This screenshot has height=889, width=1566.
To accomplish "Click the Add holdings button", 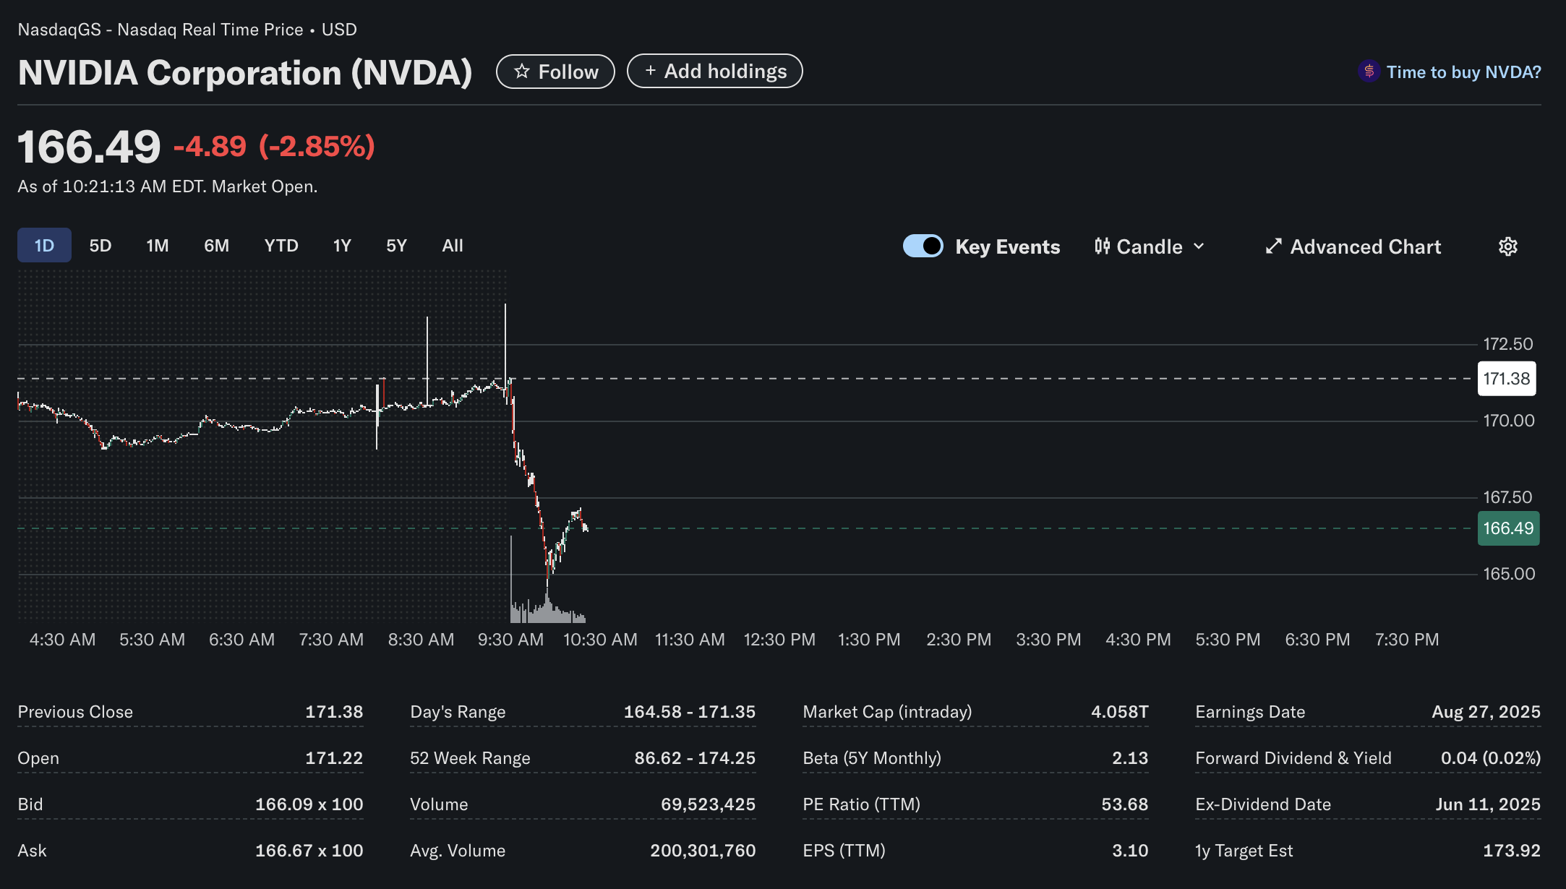I will (x=714, y=71).
